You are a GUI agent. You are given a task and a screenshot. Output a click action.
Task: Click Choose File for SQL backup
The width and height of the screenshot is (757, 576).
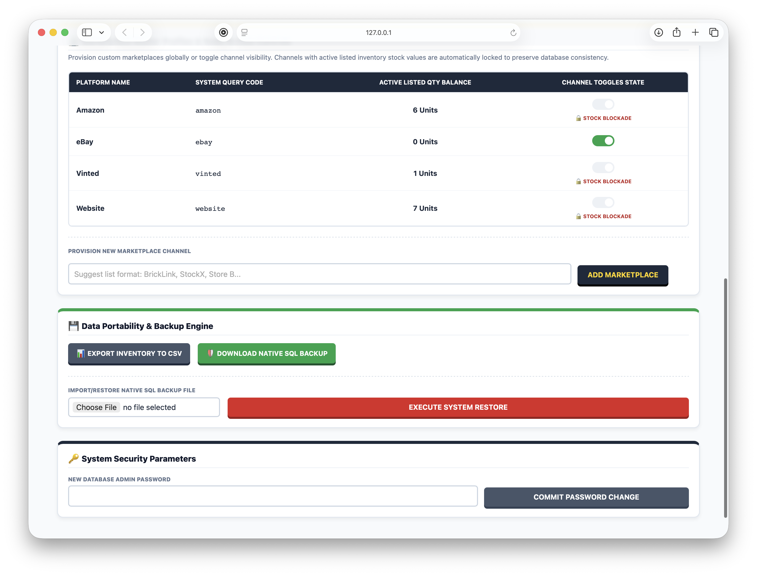tap(96, 407)
